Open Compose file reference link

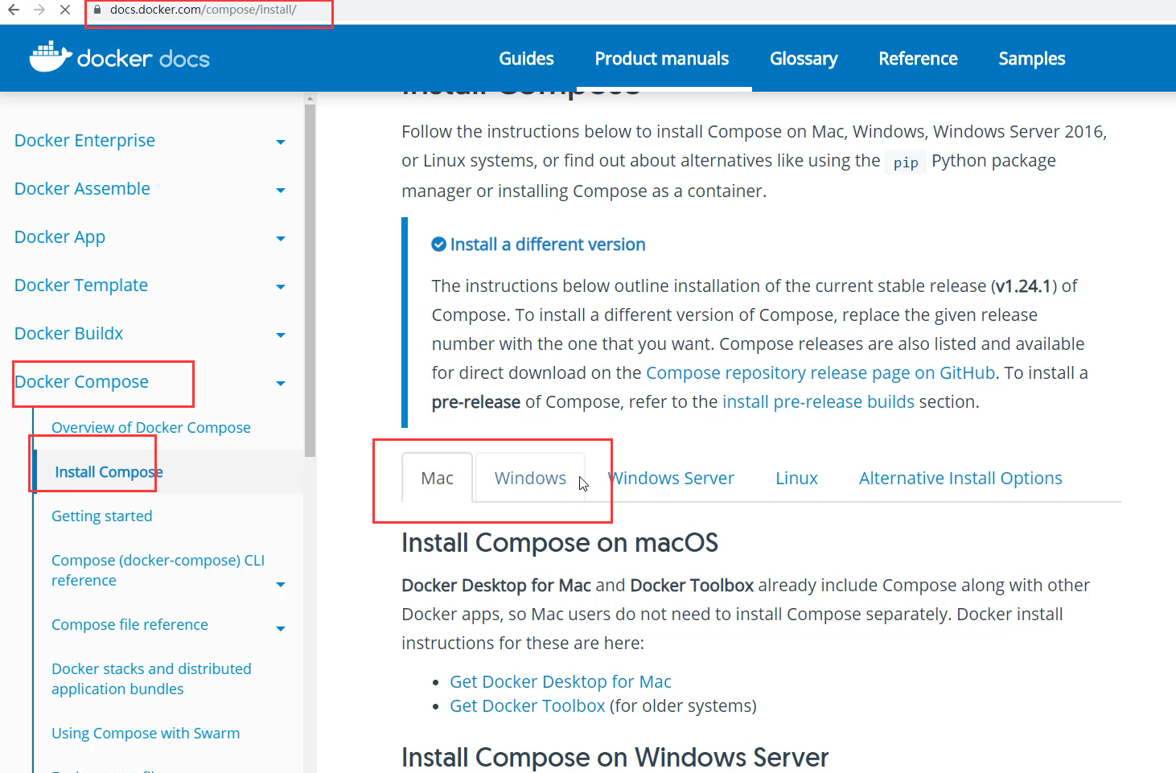[x=130, y=624]
